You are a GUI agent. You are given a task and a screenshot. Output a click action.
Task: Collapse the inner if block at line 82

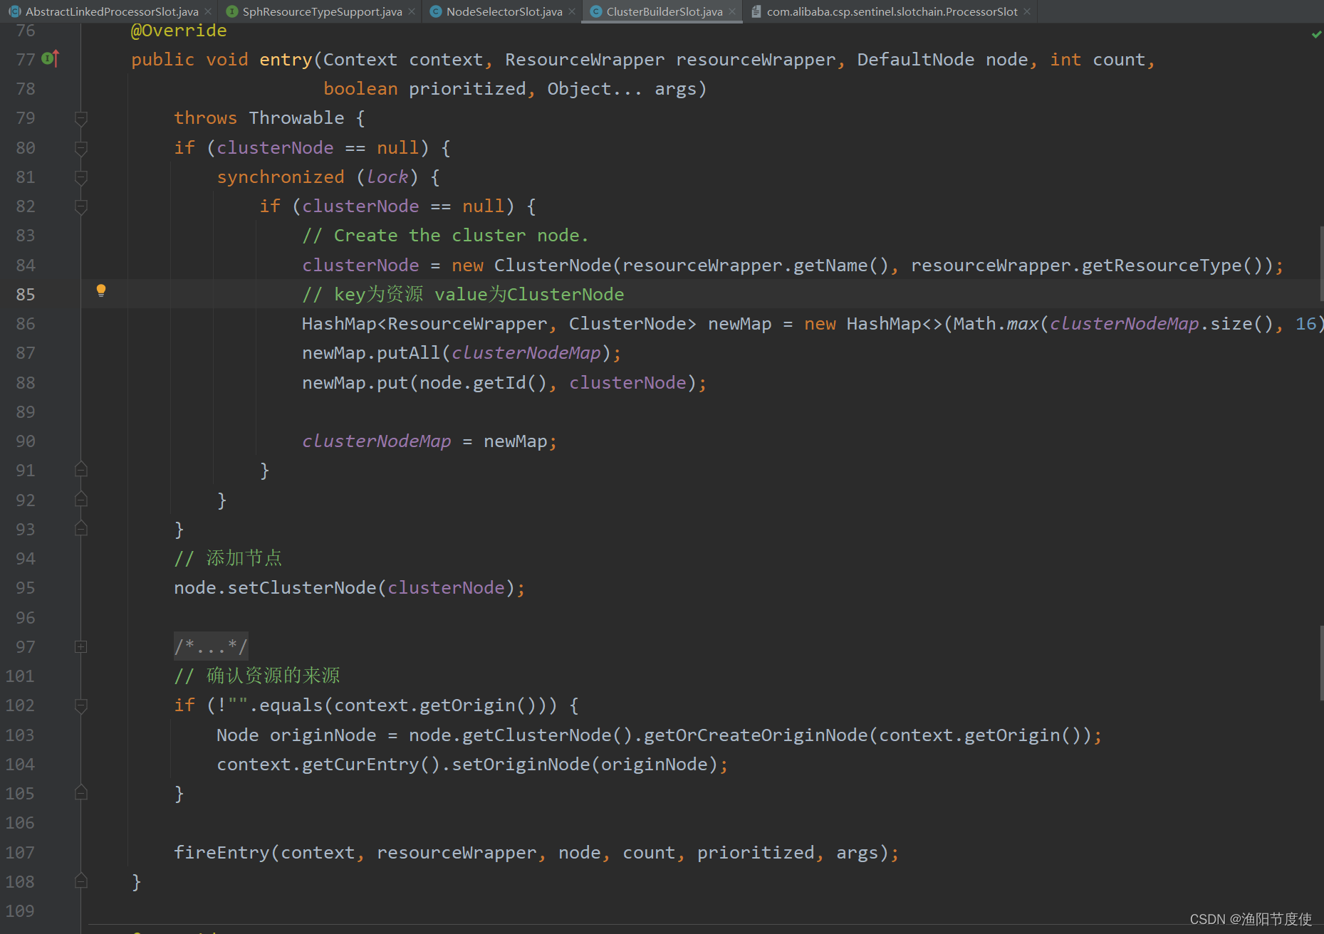tap(81, 206)
